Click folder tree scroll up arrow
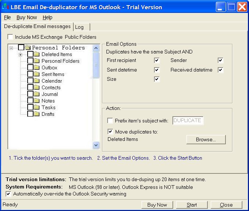Image resolution: width=249 pixels, height=211 pixels. pyautogui.click(x=96, y=48)
